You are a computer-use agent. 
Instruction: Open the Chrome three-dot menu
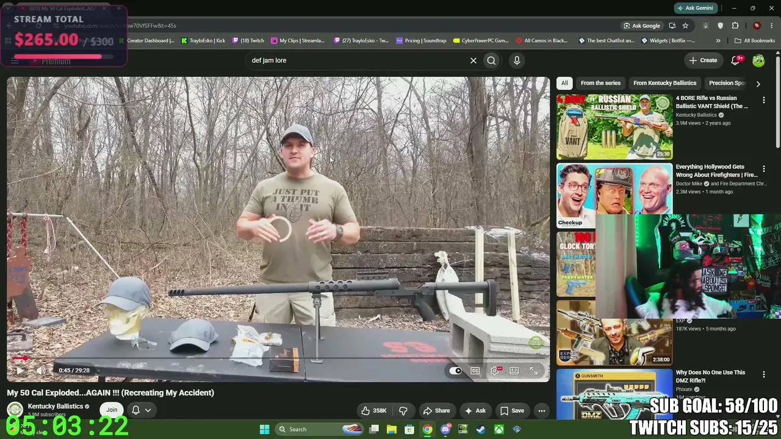pyautogui.click(x=772, y=26)
